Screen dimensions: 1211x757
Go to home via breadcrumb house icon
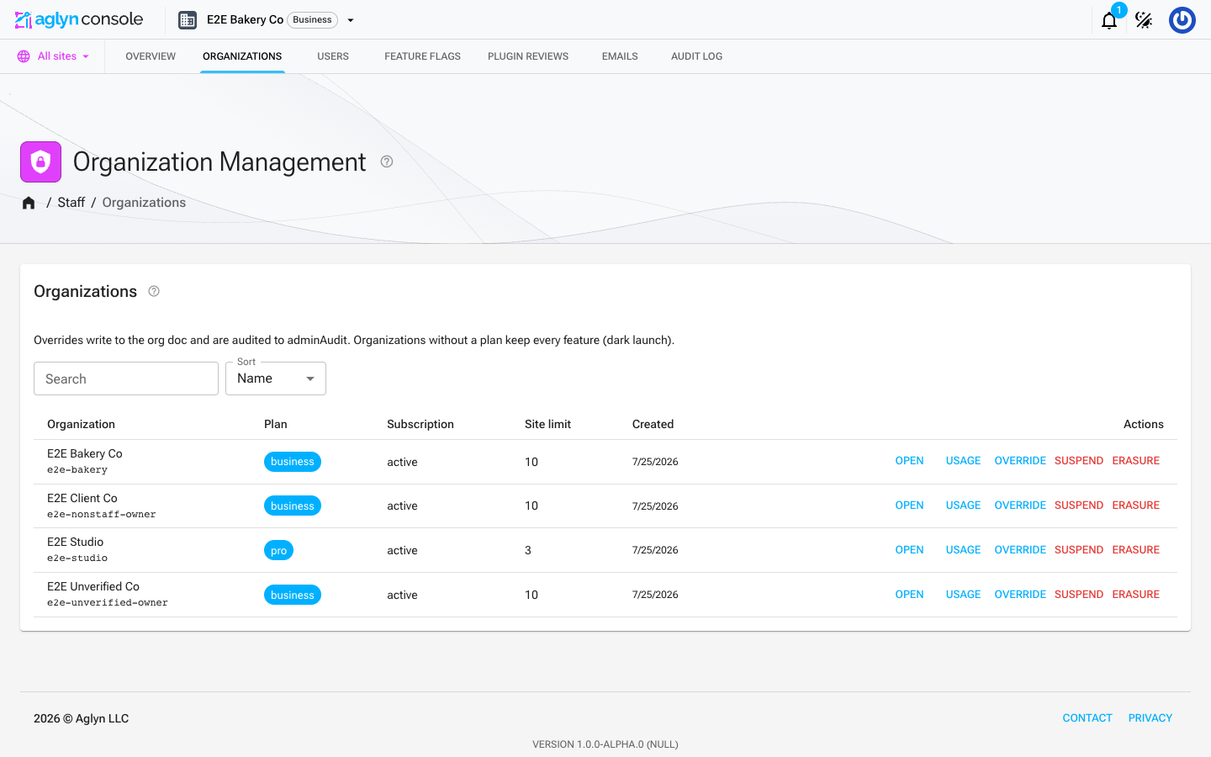pos(29,203)
